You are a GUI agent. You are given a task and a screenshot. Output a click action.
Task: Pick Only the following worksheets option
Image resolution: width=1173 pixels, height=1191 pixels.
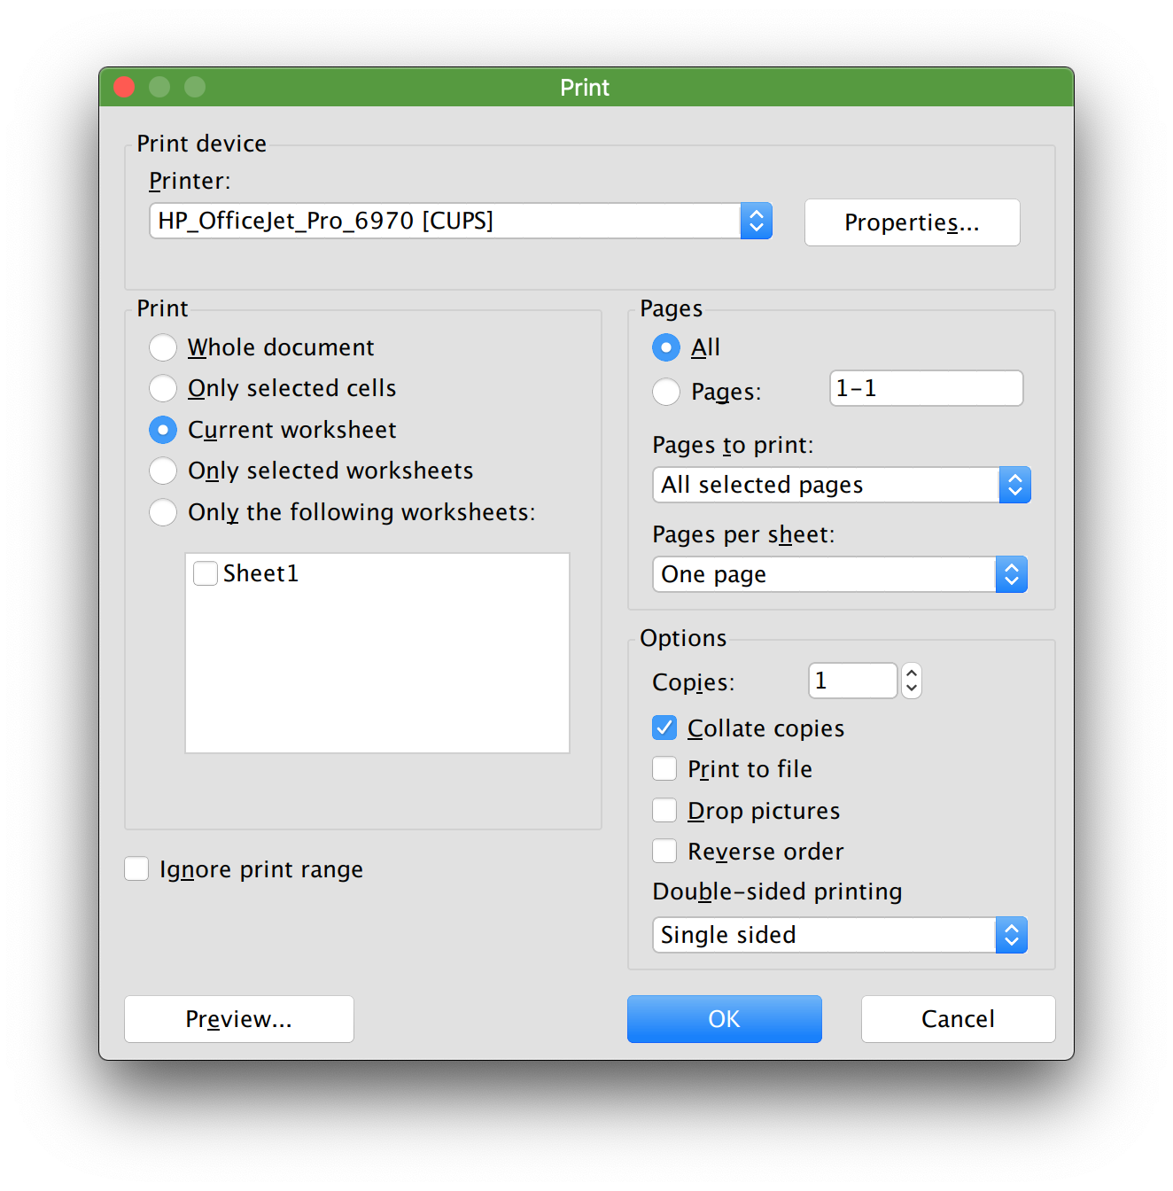[x=163, y=512]
